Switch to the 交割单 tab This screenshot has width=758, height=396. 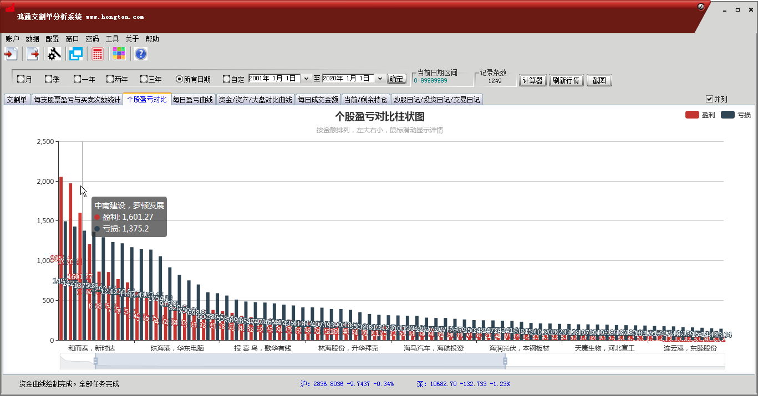[17, 100]
